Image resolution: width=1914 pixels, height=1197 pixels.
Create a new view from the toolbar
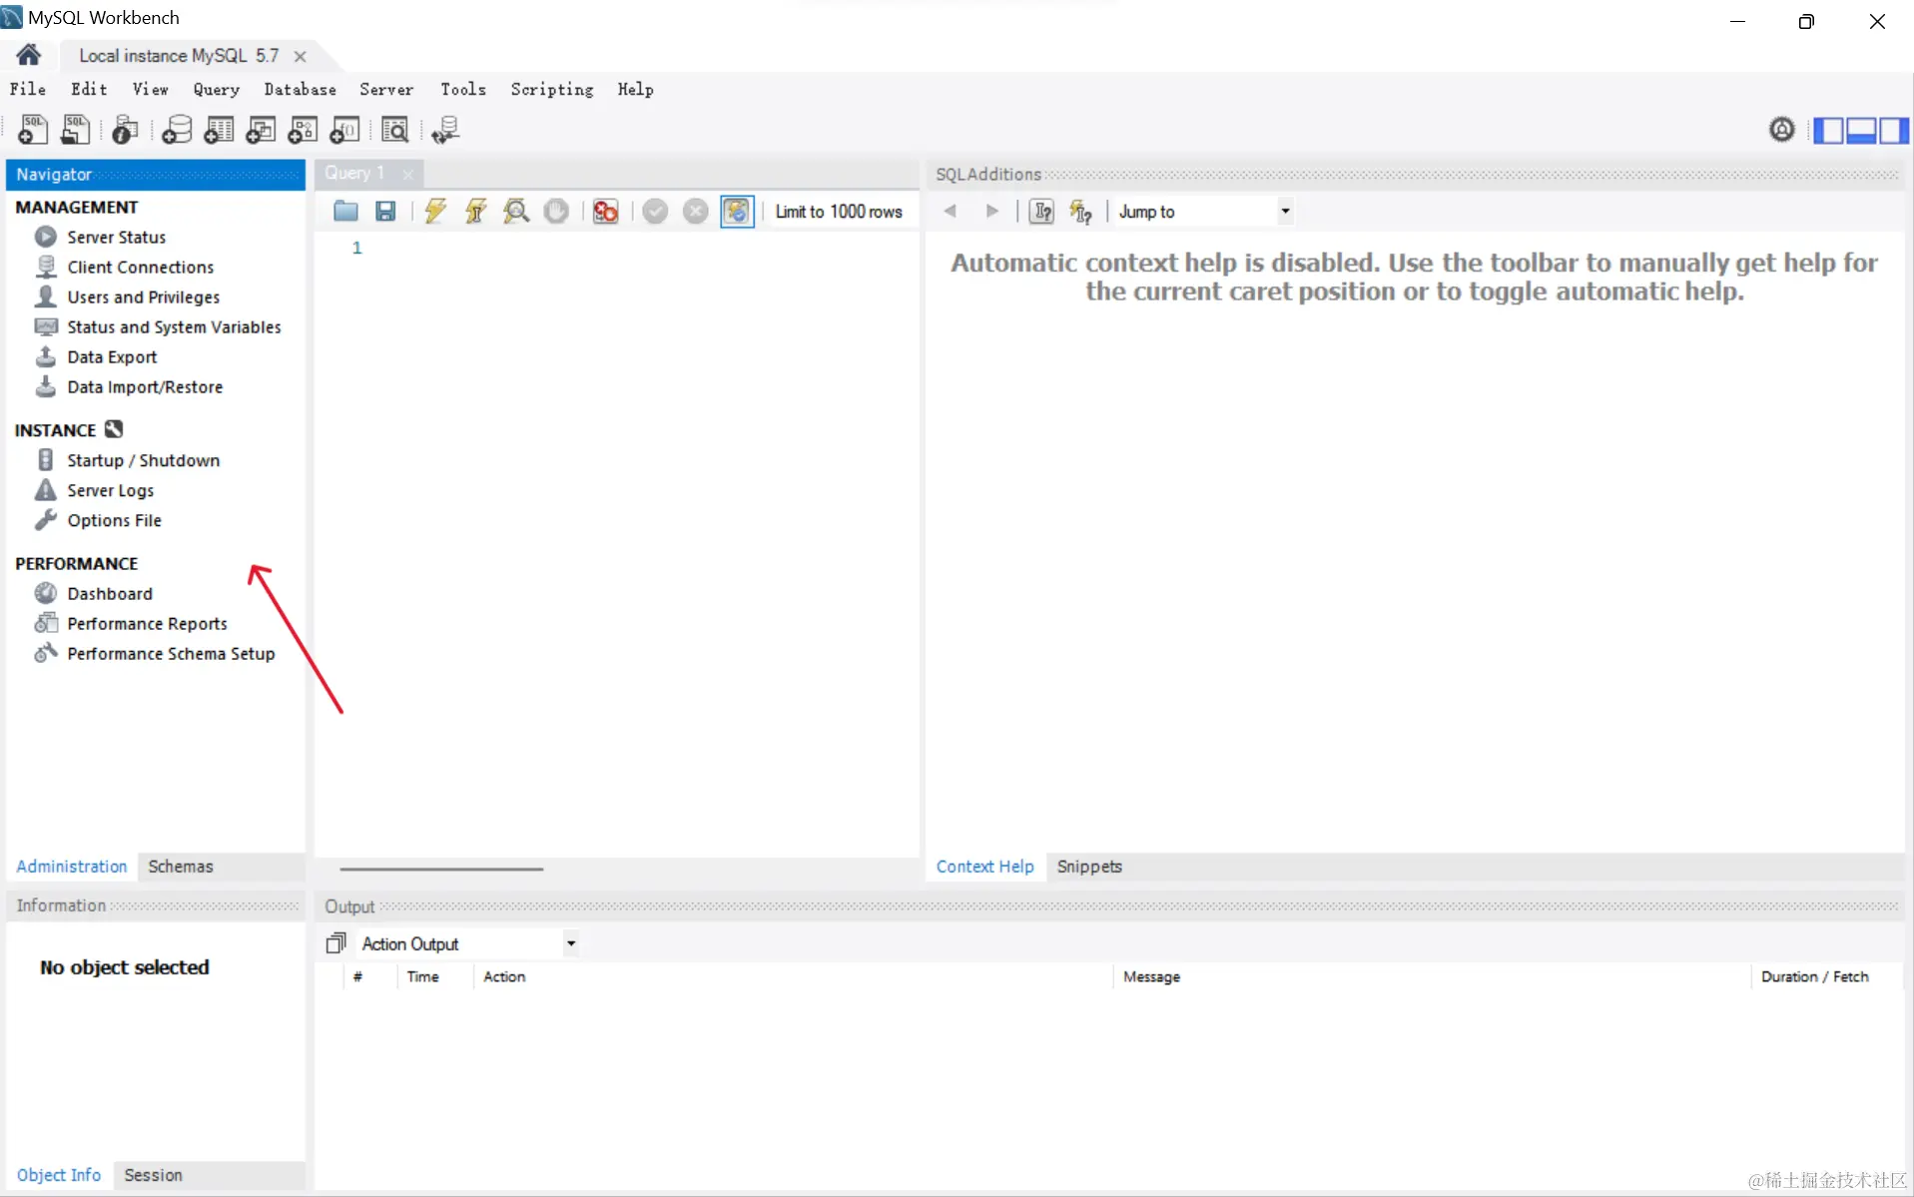[261, 130]
